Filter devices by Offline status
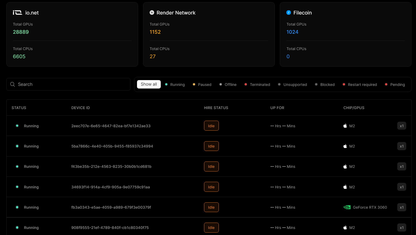This screenshot has height=235, width=416. tap(228, 85)
